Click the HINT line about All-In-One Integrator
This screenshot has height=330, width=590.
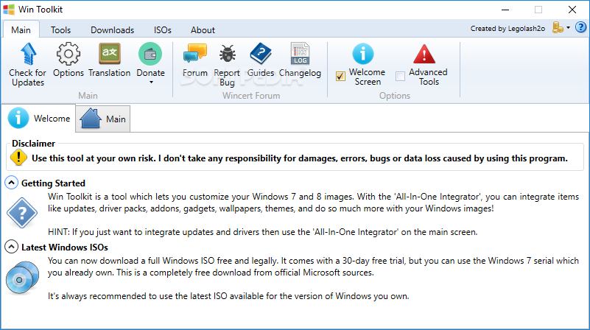pos(263,232)
